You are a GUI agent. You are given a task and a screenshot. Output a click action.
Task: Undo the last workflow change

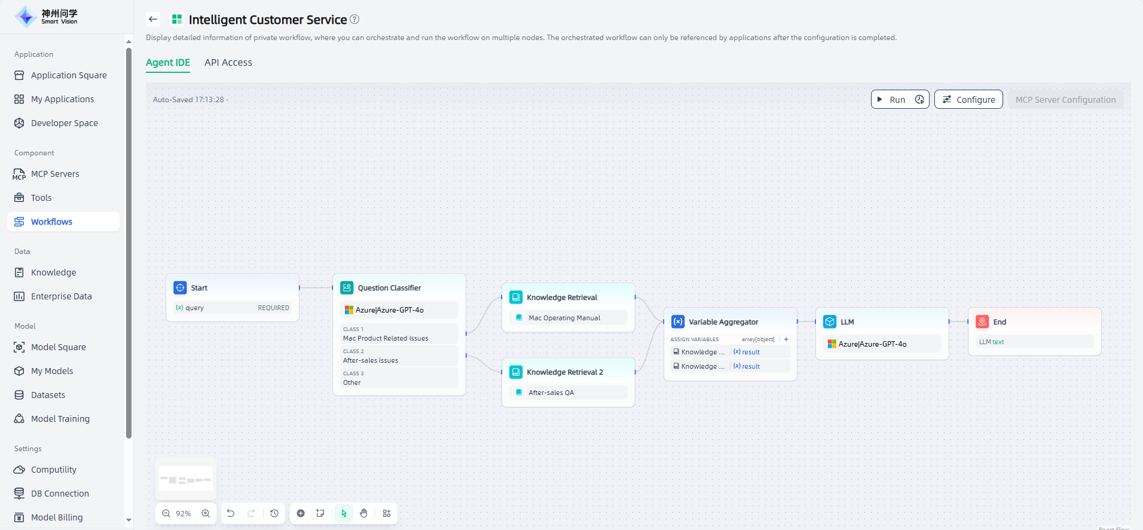(x=231, y=513)
